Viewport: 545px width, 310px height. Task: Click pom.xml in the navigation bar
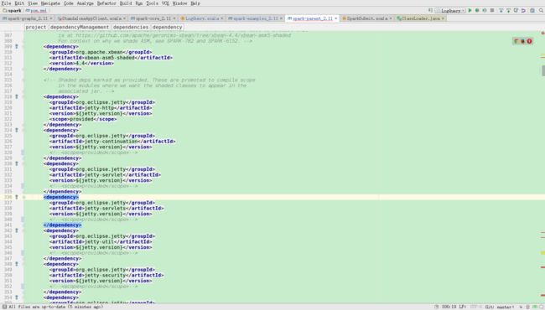pyautogui.click(x=36, y=11)
